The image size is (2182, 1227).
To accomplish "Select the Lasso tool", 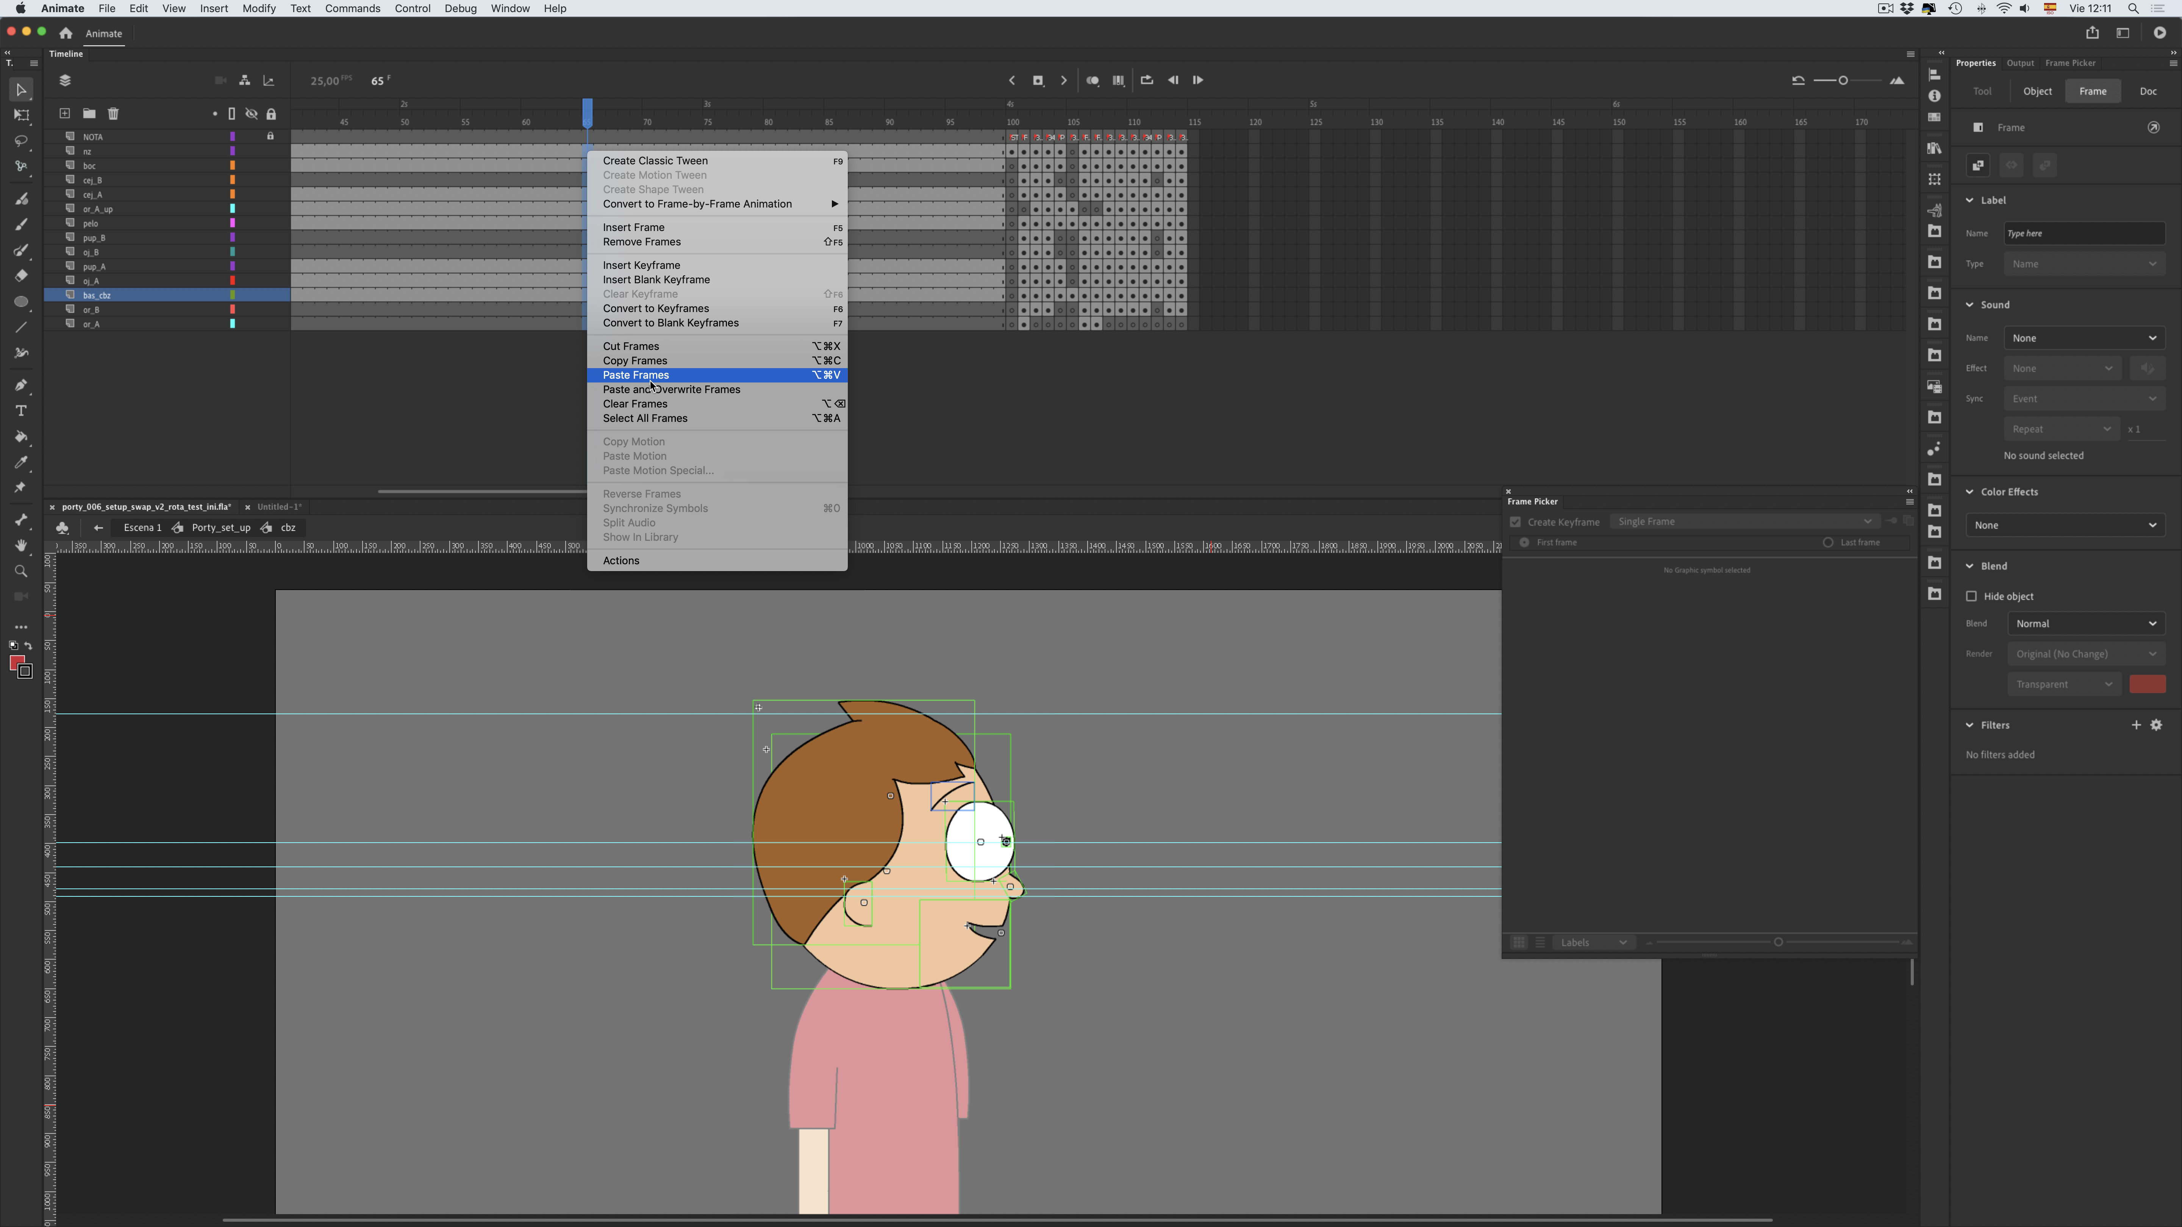I will (x=21, y=141).
